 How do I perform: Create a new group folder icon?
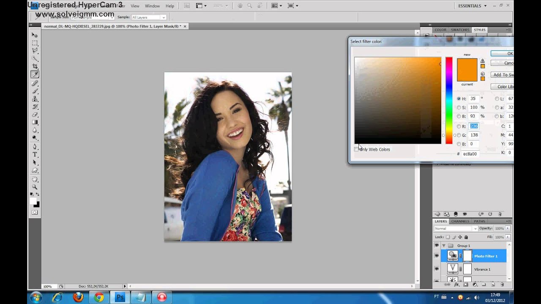coord(484,285)
